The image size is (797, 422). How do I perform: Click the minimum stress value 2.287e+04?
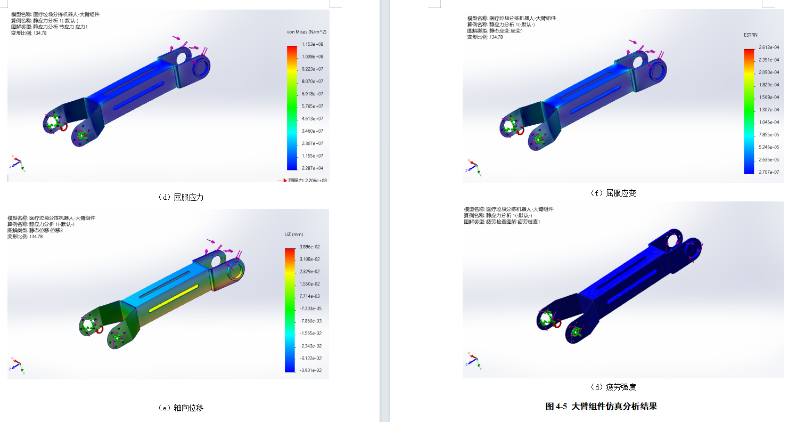click(x=313, y=168)
